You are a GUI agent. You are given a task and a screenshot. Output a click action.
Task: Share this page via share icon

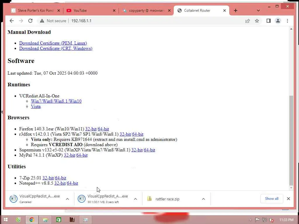[x=248, y=21]
